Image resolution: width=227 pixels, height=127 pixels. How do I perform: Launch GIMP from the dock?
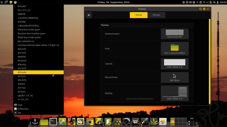(135, 122)
